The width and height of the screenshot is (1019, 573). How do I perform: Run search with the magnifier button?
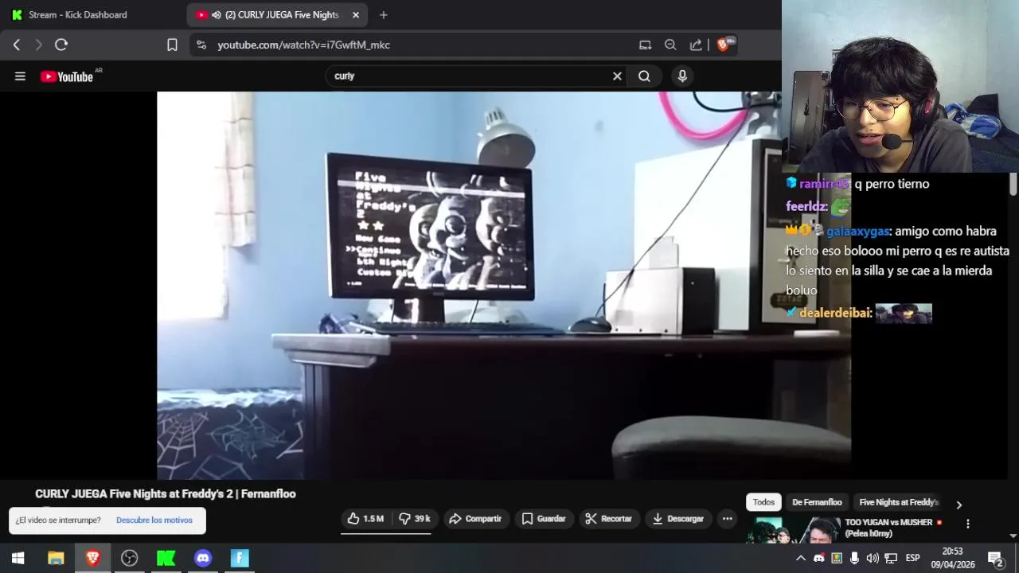[644, 76]
